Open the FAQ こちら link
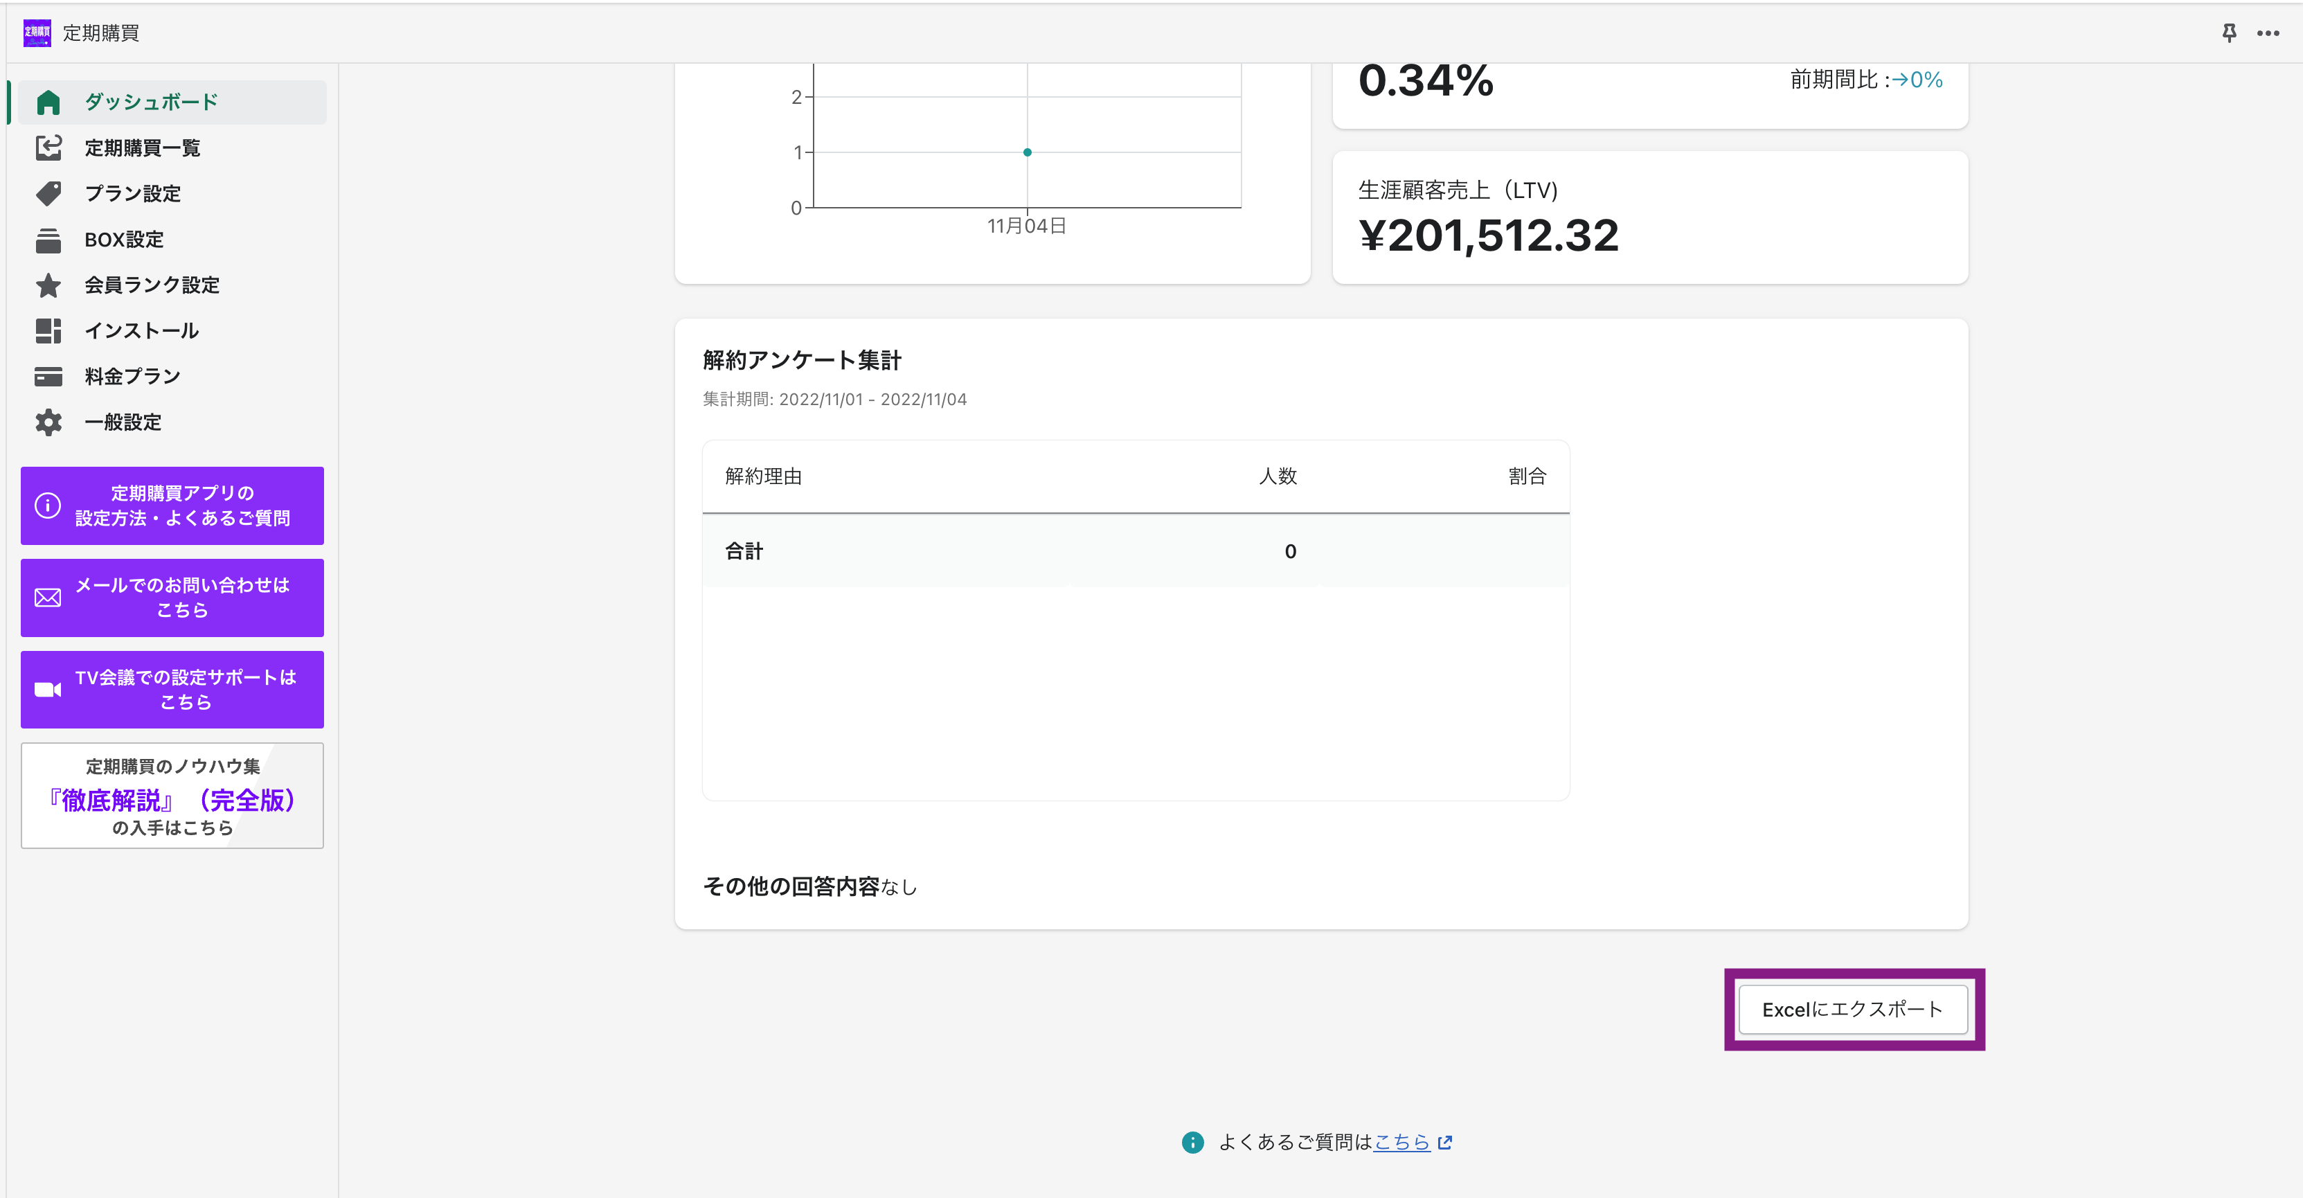Viewport: 2303px width, 1198px height. (1402, 1142)
